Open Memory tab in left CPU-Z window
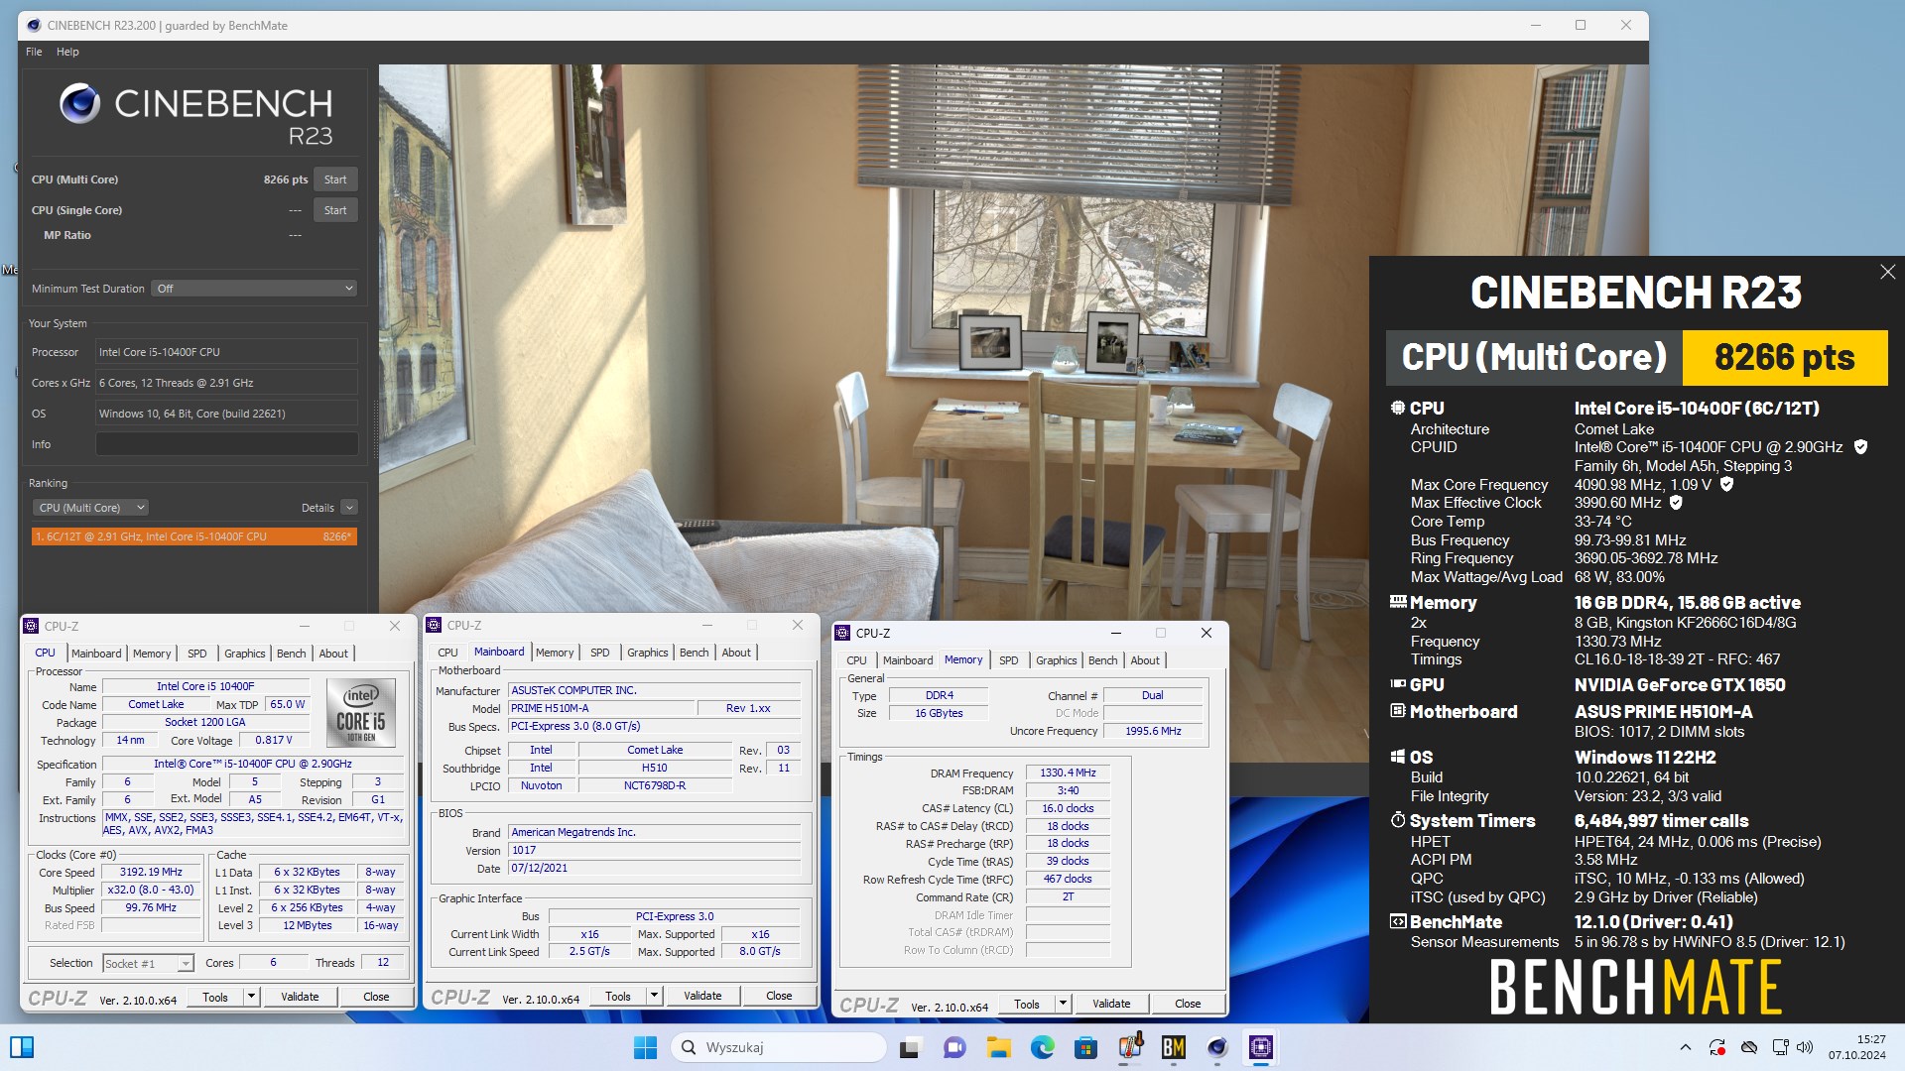 (152, 654)
